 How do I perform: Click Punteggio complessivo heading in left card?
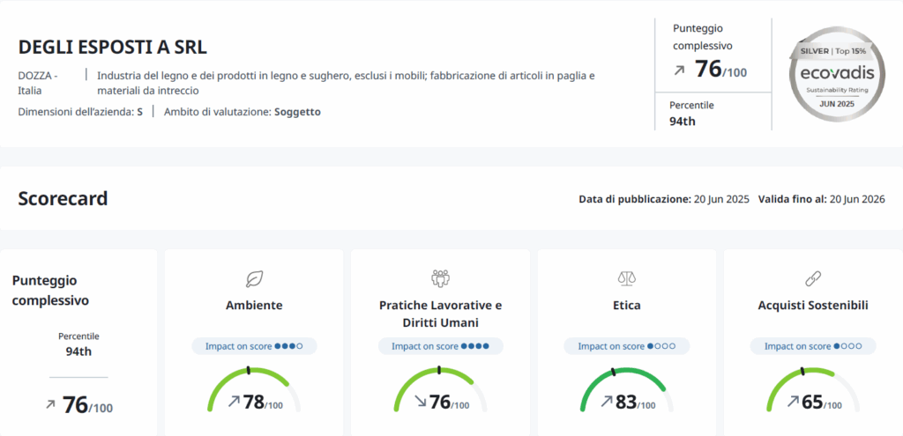click(50, 291)
